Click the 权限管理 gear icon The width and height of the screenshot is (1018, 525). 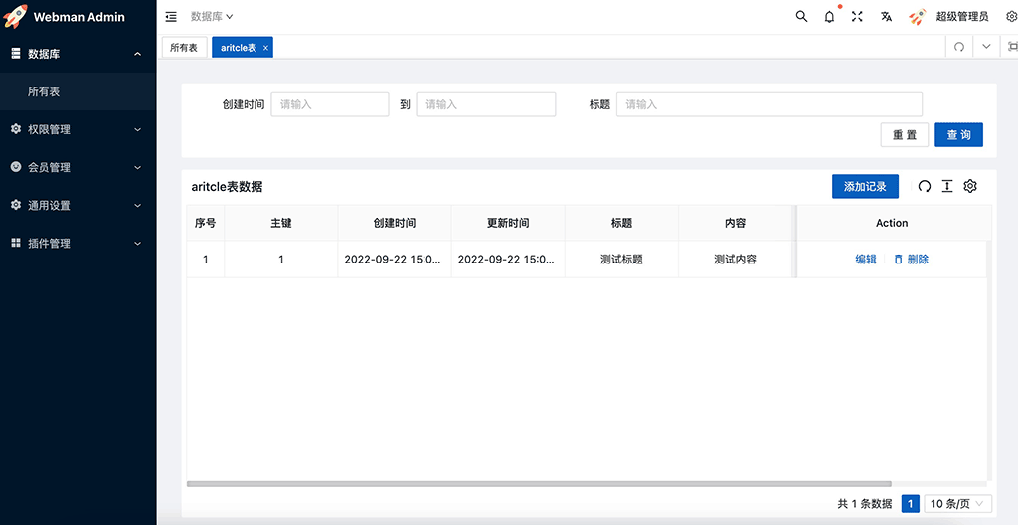[16, 129]
